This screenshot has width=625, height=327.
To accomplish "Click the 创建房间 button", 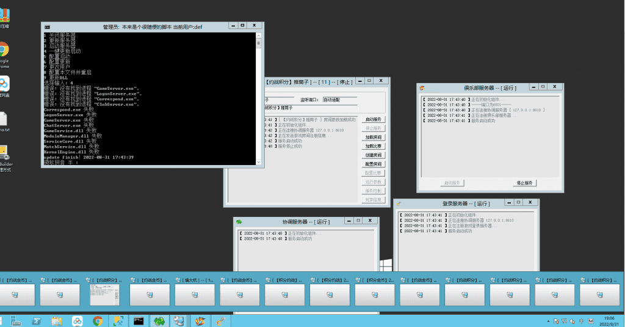I will click(374, 155).
